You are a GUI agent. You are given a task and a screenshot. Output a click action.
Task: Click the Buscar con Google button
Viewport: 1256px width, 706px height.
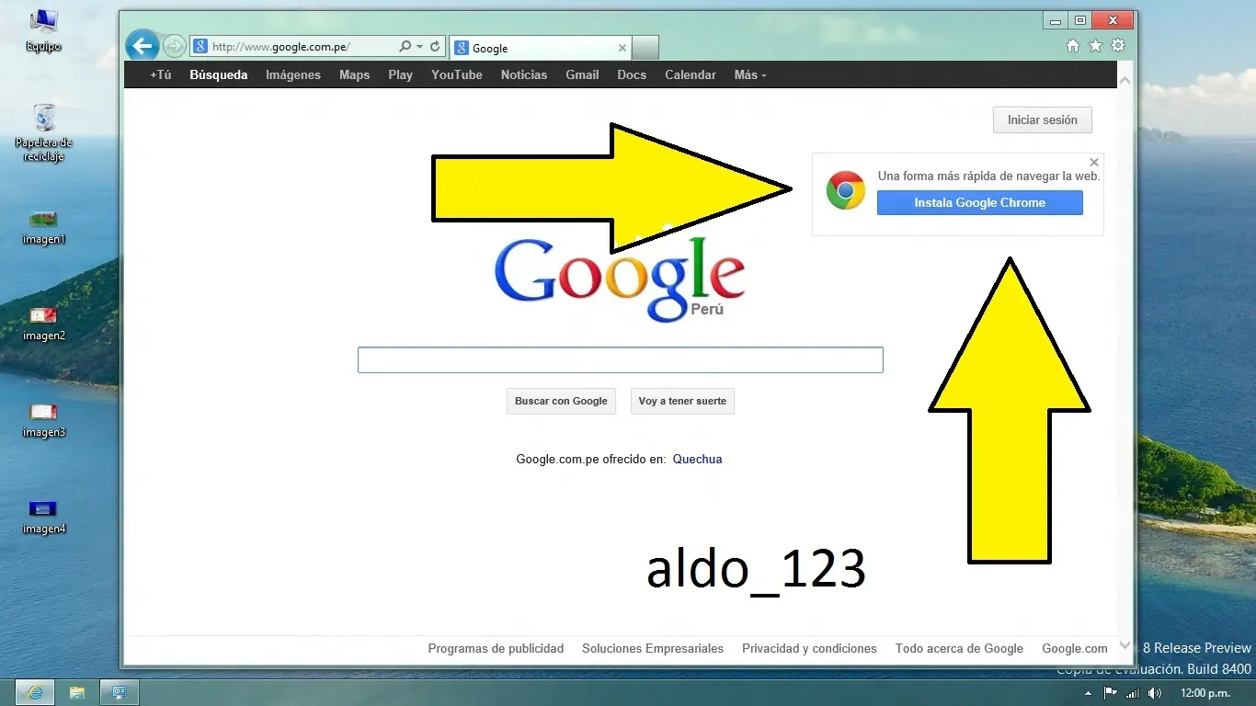click(561, 402)
